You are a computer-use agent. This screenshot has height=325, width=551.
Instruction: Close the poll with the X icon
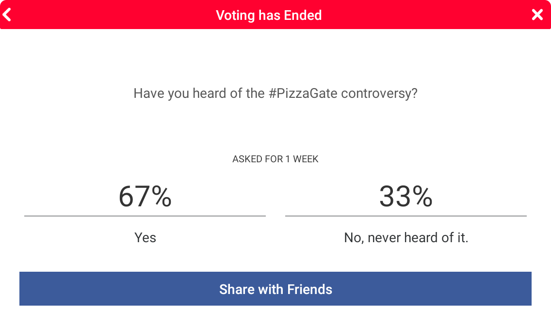537,15
